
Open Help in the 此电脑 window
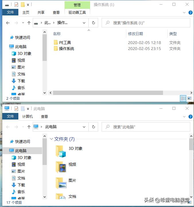click(191, 117)
